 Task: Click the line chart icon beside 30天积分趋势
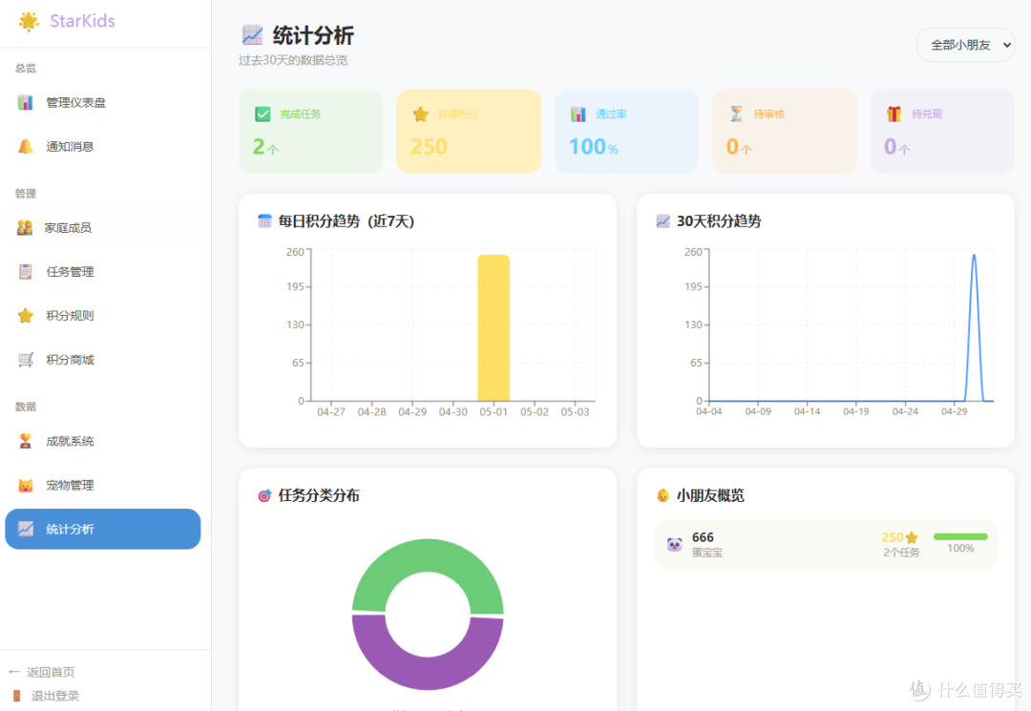[x=663, y=220]
